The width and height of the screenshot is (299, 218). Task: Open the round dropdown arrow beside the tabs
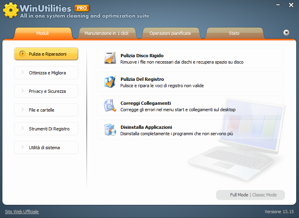(x=286, y=33)
